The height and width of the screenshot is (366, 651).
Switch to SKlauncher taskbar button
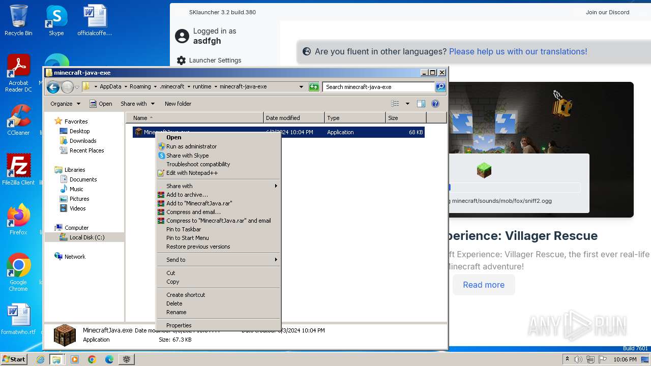click(127, 359)
